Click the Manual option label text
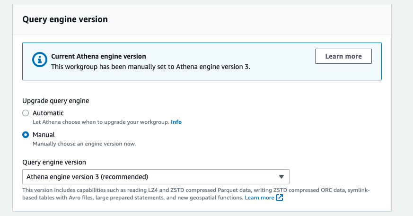 (x=44, y=135)
